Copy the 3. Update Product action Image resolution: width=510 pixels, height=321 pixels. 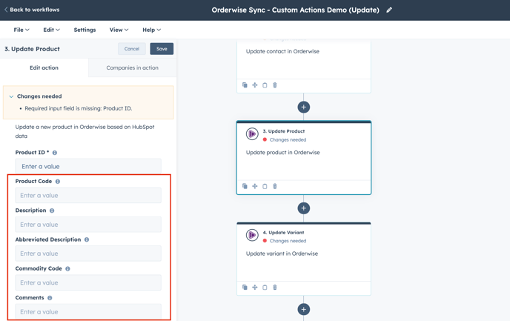[265, 186]
